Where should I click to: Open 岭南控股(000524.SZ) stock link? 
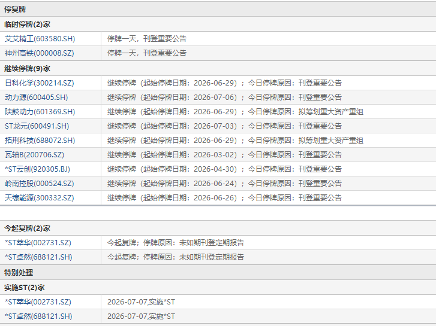(39, 184)
